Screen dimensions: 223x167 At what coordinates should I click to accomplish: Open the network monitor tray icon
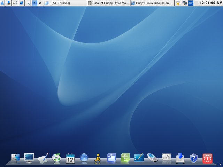tap(185, 3)
